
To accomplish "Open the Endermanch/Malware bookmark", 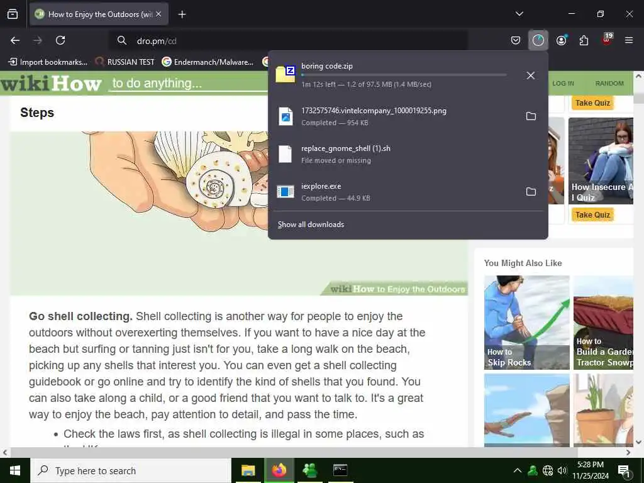I will pos(208,62).
